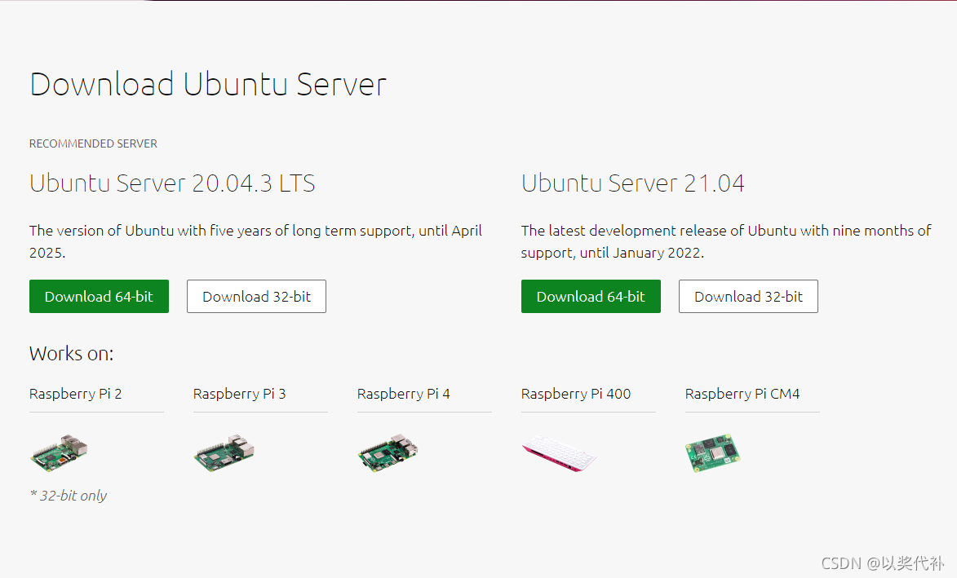Viewport: 957px width, 578px height.
Task: Click the Raspberry Pi 400 keyboard image
Action: coord(559,453)
